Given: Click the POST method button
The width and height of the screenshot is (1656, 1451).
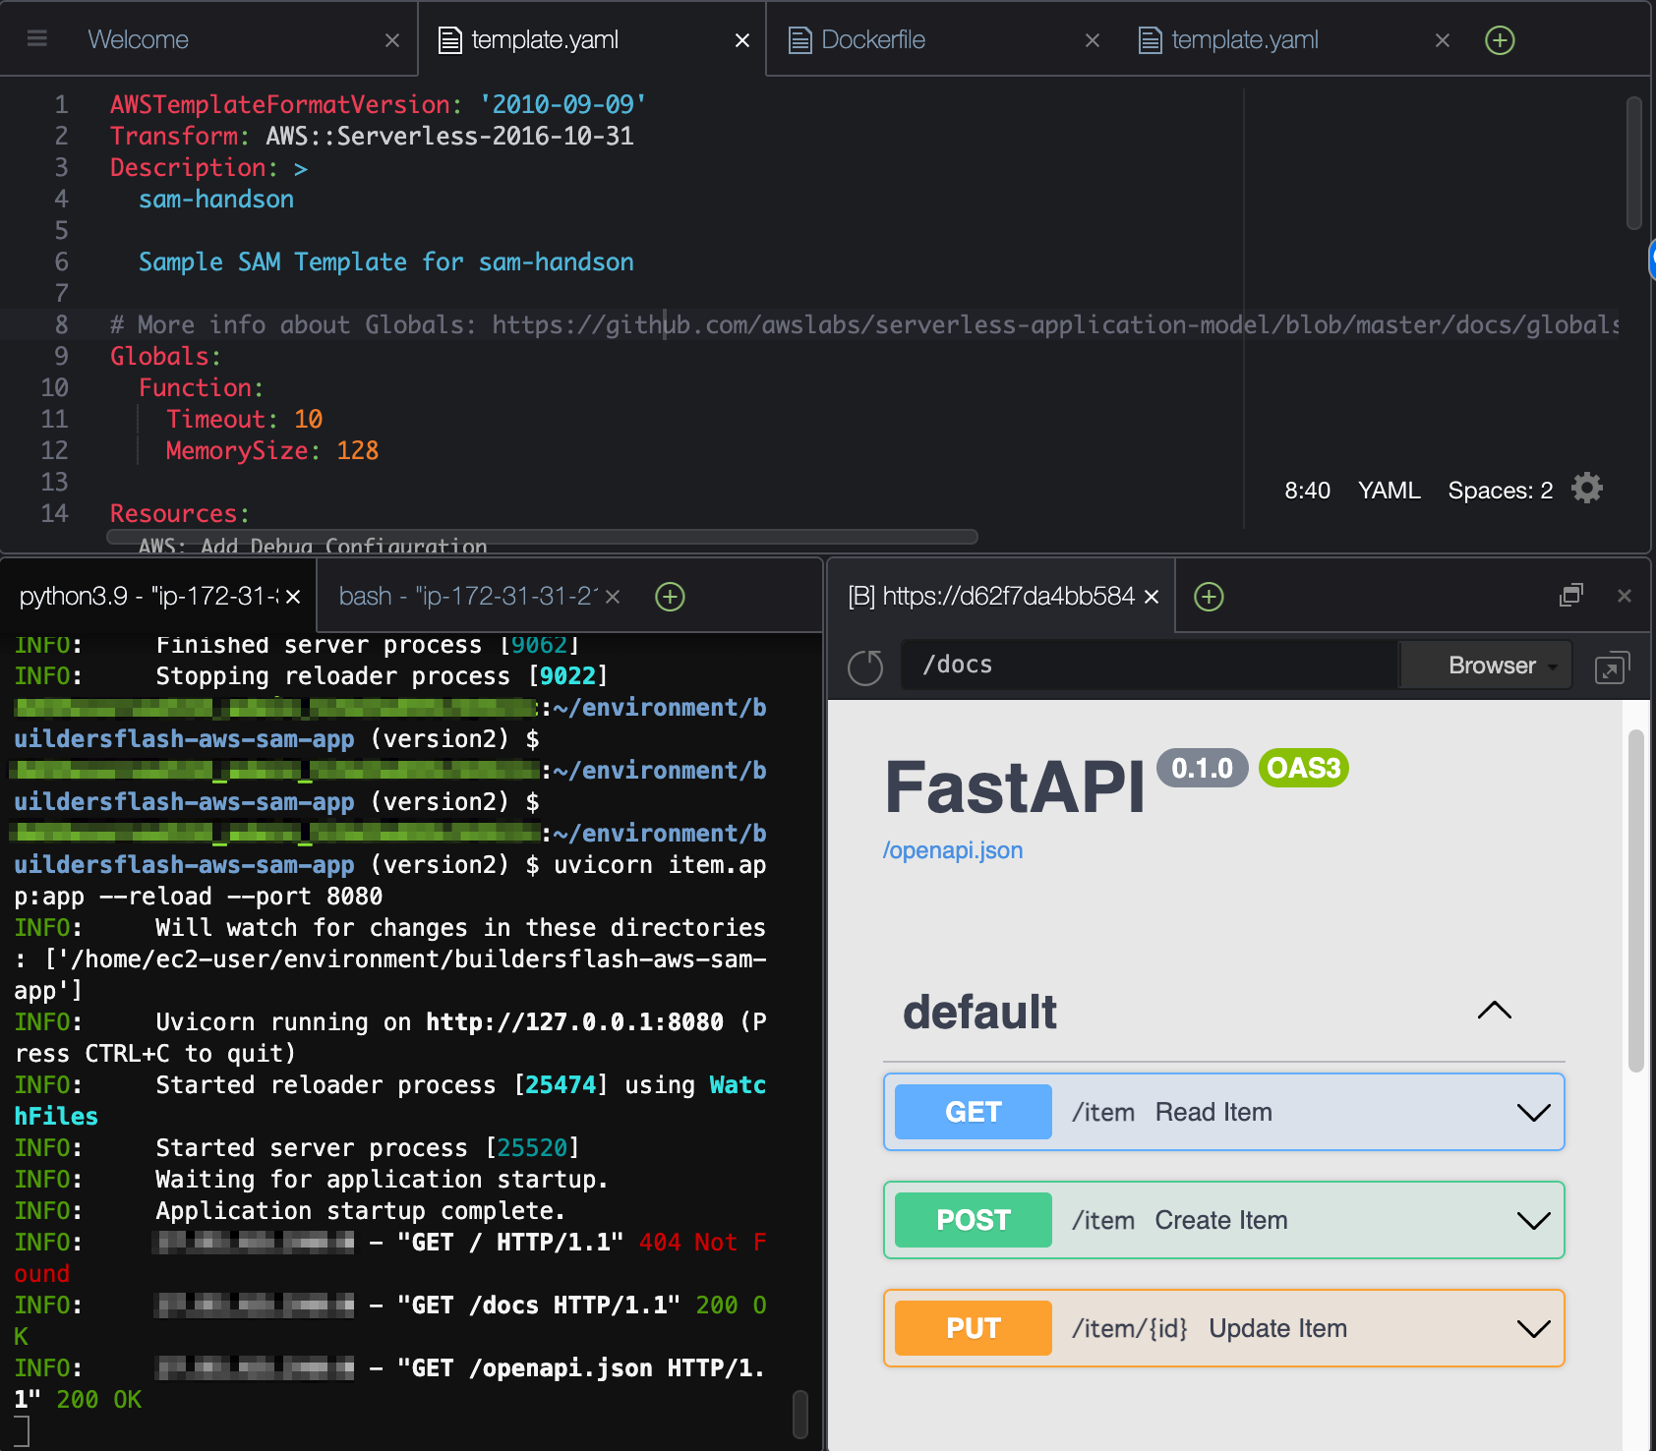Looking at the screenshot, I should [974, 1220].
